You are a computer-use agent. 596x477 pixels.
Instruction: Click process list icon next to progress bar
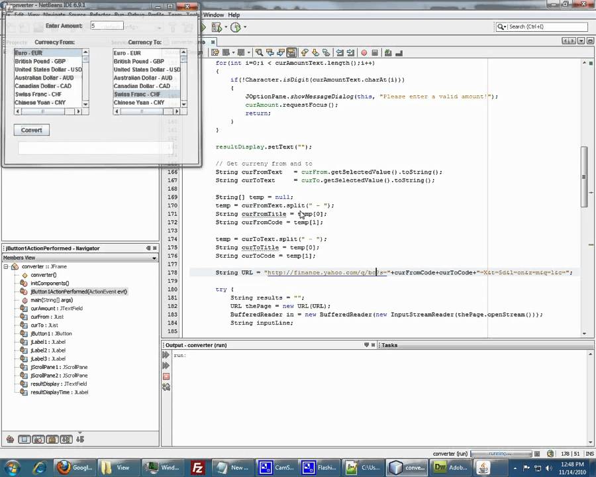(537, 453)
